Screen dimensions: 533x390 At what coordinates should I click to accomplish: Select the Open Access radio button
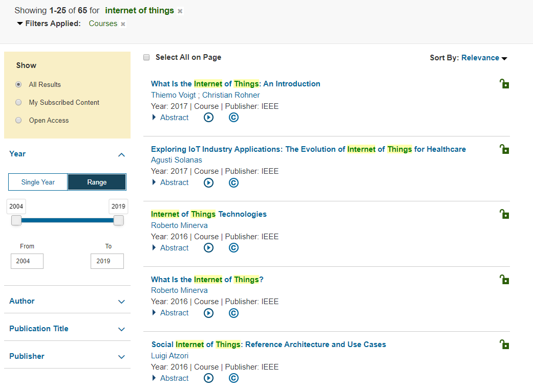(18, 120)
